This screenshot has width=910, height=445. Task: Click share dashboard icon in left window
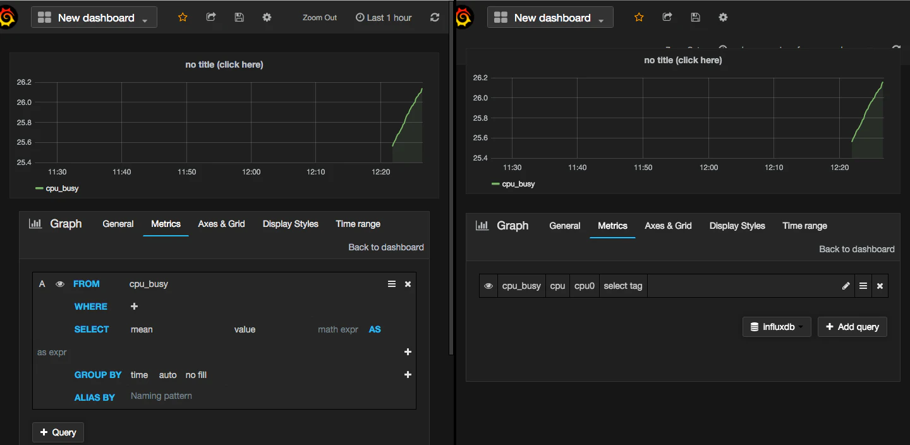(211, 18)
